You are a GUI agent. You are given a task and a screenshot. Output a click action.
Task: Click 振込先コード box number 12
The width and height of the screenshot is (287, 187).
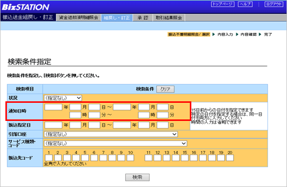pyautogui.click(x=157, y=158)
